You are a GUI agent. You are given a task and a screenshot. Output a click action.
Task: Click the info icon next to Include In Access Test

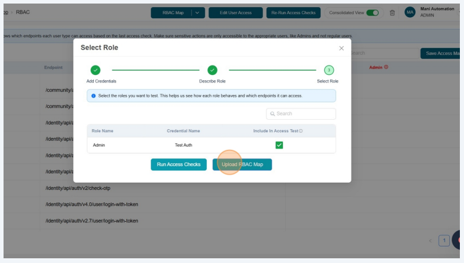click(301, 131)
